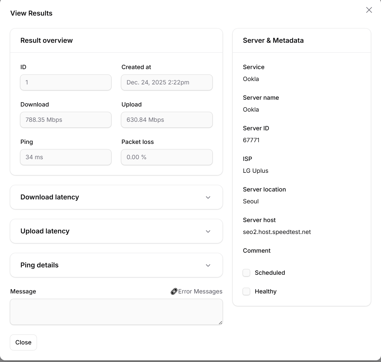
Task: Open the Error Messages link
Action: (200, 291)
